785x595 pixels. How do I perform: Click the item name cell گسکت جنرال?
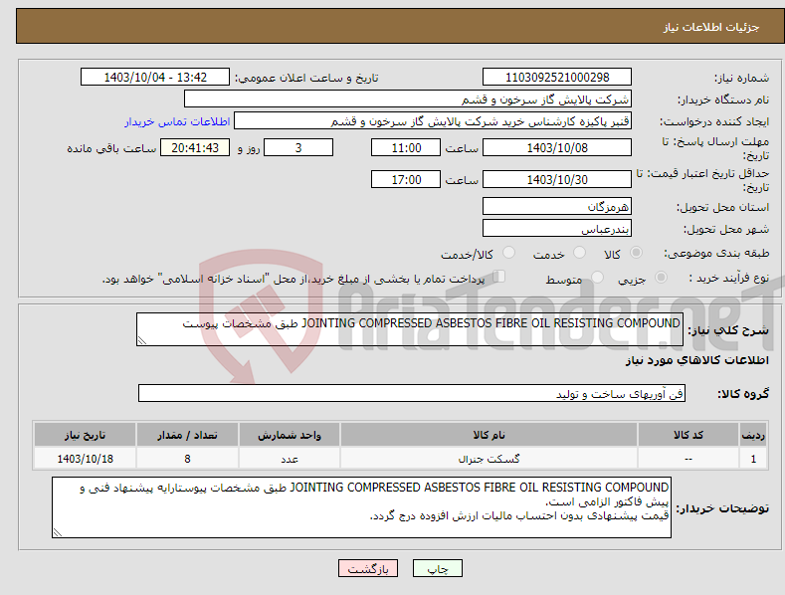tap(489, 459)
